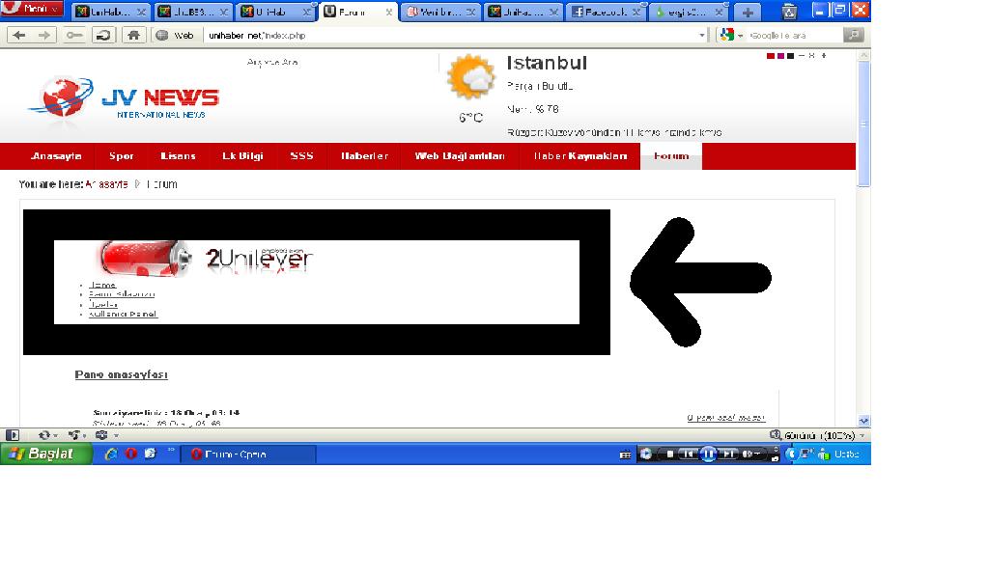Go back with the browser back arrow
Viewport: 989px width, 579px height.
pos(19,36)
